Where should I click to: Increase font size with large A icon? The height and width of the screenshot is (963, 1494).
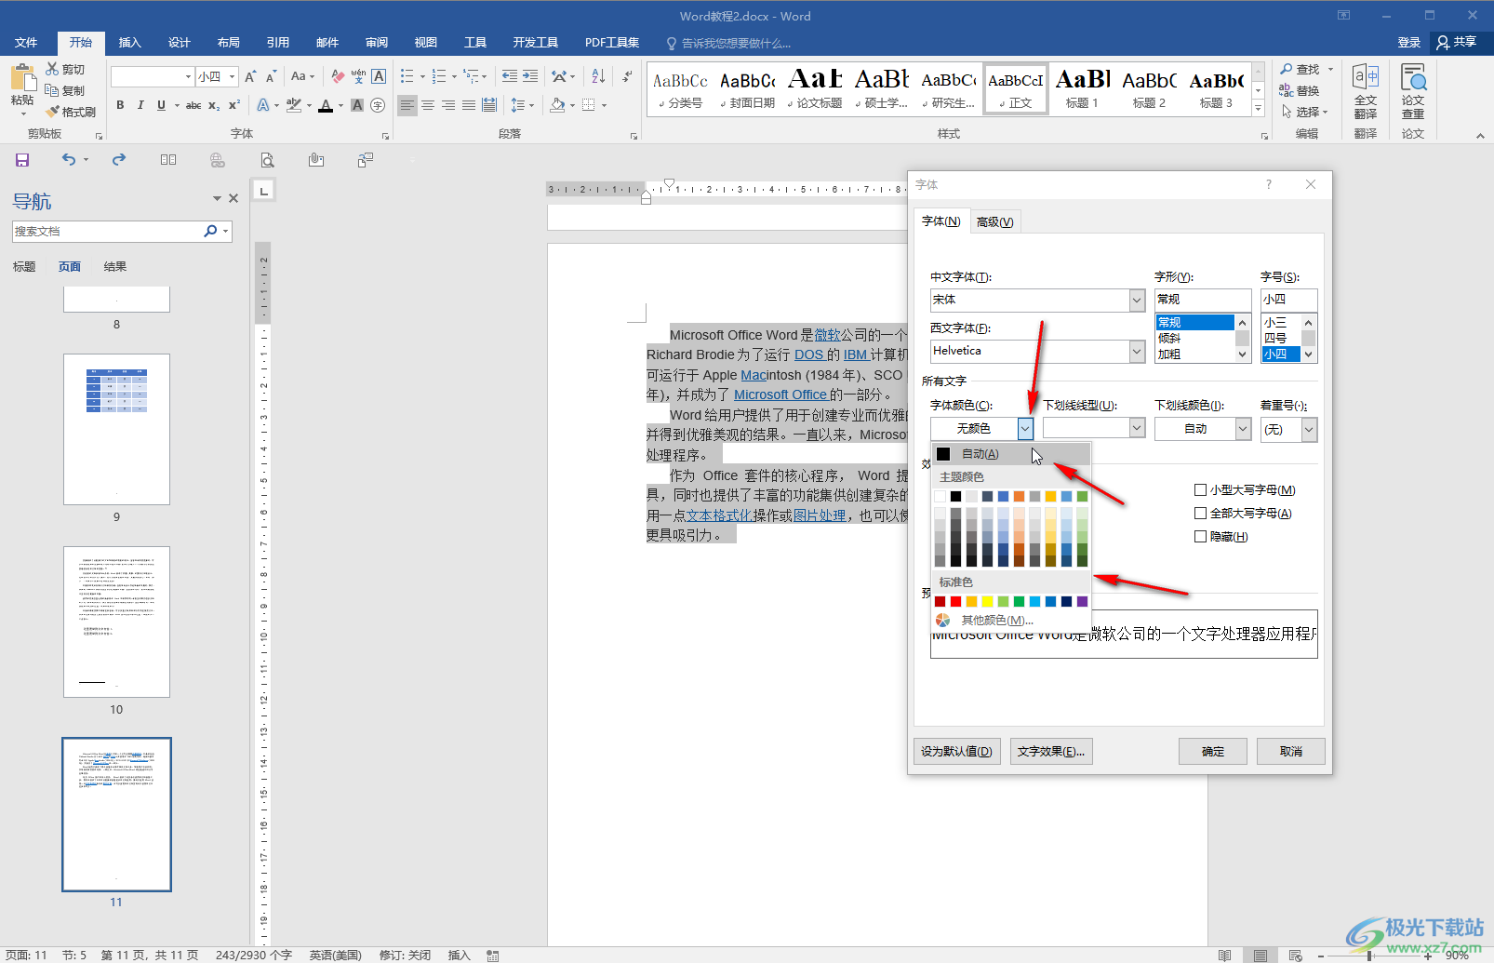pos(250,76)
